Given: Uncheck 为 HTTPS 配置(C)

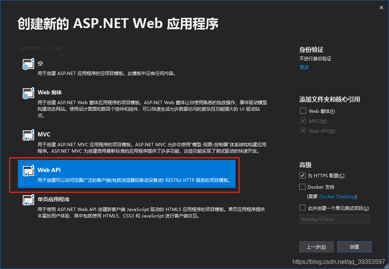Looking at the screenshot, I should click(302, 175).
